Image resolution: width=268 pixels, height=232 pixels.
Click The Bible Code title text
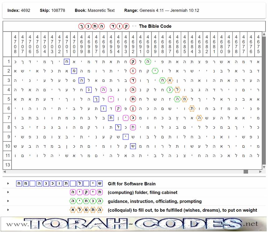pos(155,26)
